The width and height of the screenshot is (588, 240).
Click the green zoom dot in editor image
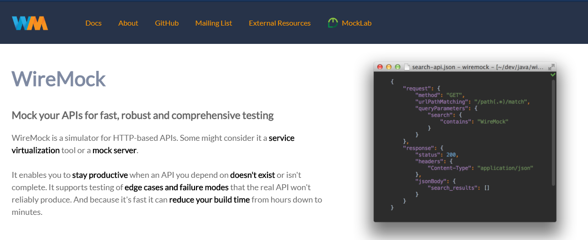point(397,67)
